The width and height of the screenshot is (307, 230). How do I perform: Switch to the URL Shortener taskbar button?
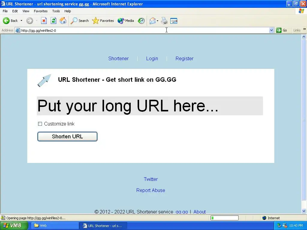point(103,226)
